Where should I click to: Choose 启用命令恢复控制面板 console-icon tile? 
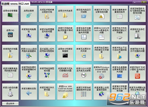[65, 53]
